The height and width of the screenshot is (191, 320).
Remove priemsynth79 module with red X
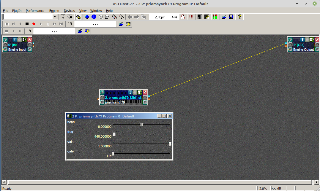(145, 93)
